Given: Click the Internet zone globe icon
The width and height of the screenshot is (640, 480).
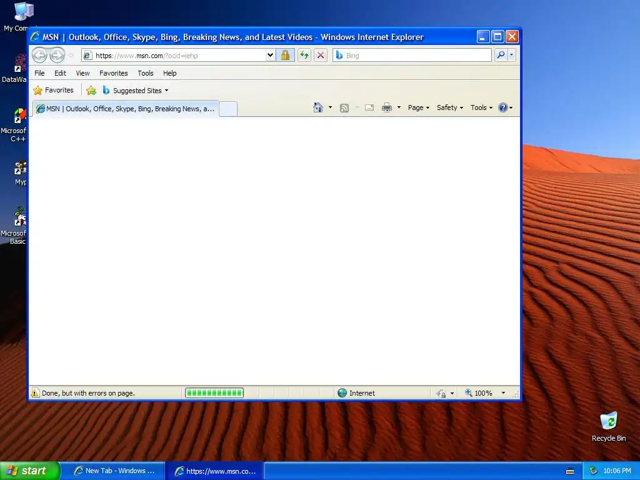Looking at the screenshot, I should point(342,393).
